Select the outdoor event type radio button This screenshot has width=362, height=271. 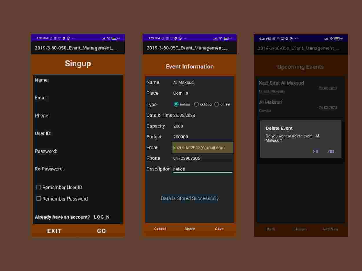click(x=196, y=104)
